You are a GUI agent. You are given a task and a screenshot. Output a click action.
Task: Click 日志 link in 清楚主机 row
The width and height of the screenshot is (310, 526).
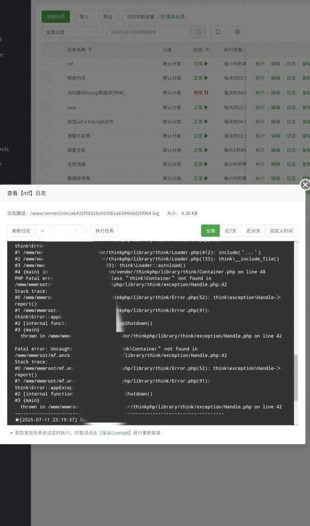(291, 150)
